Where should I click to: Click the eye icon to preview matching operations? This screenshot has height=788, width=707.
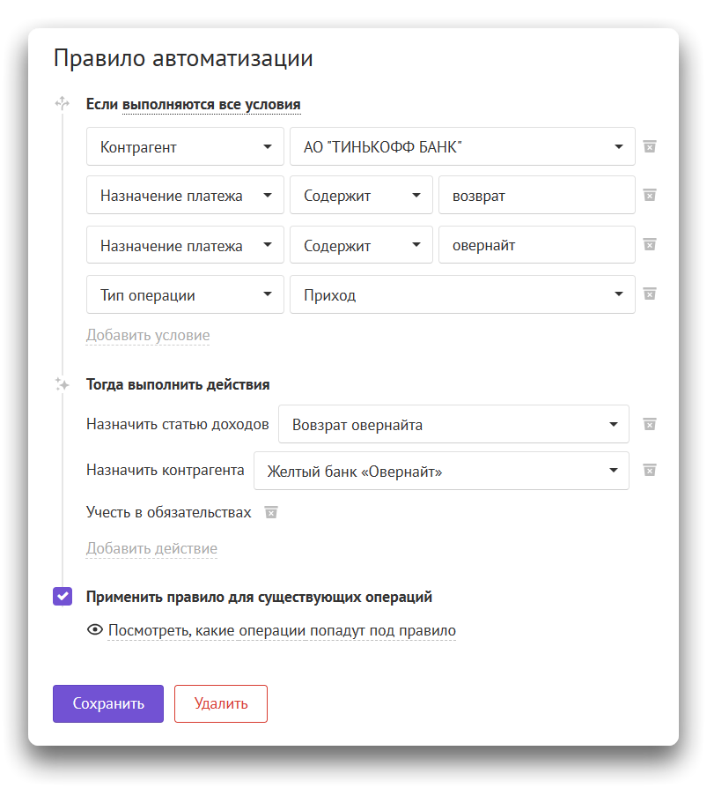click(x=95, y=630)
